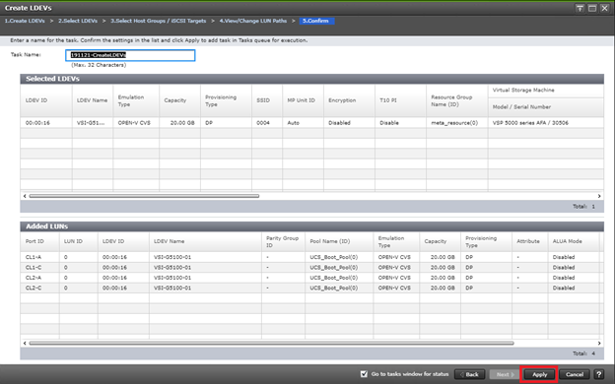Close the Create LDEVs dialog
615x384 pixels.
(x=604, y=8)
